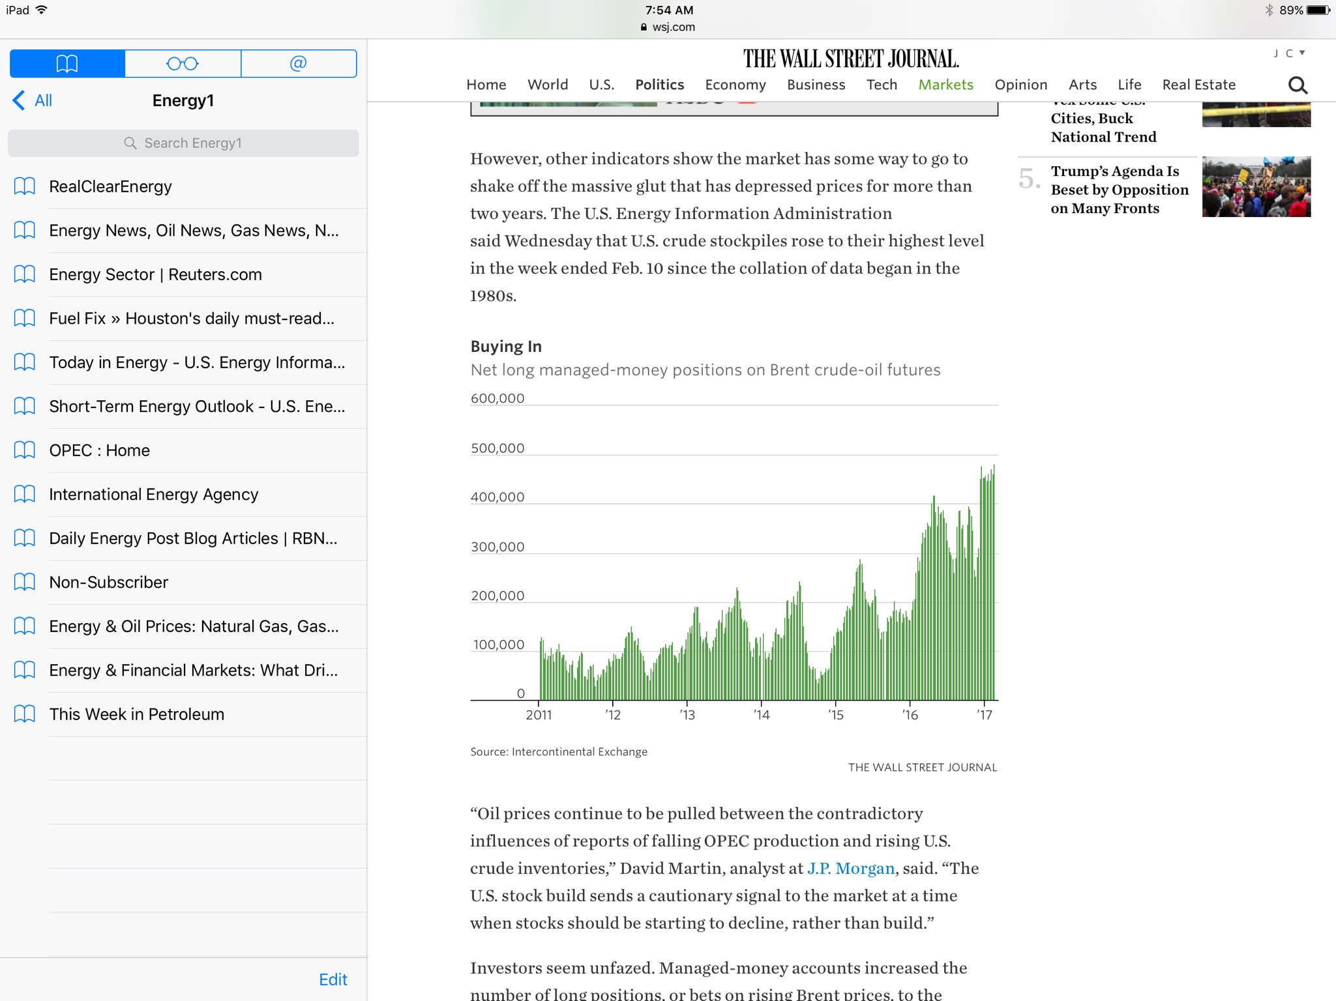
Task: Go back to All bookmarks
Action: coord(33,100)
